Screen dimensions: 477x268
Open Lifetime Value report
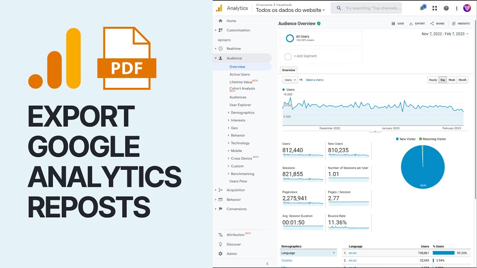[241, 82]
